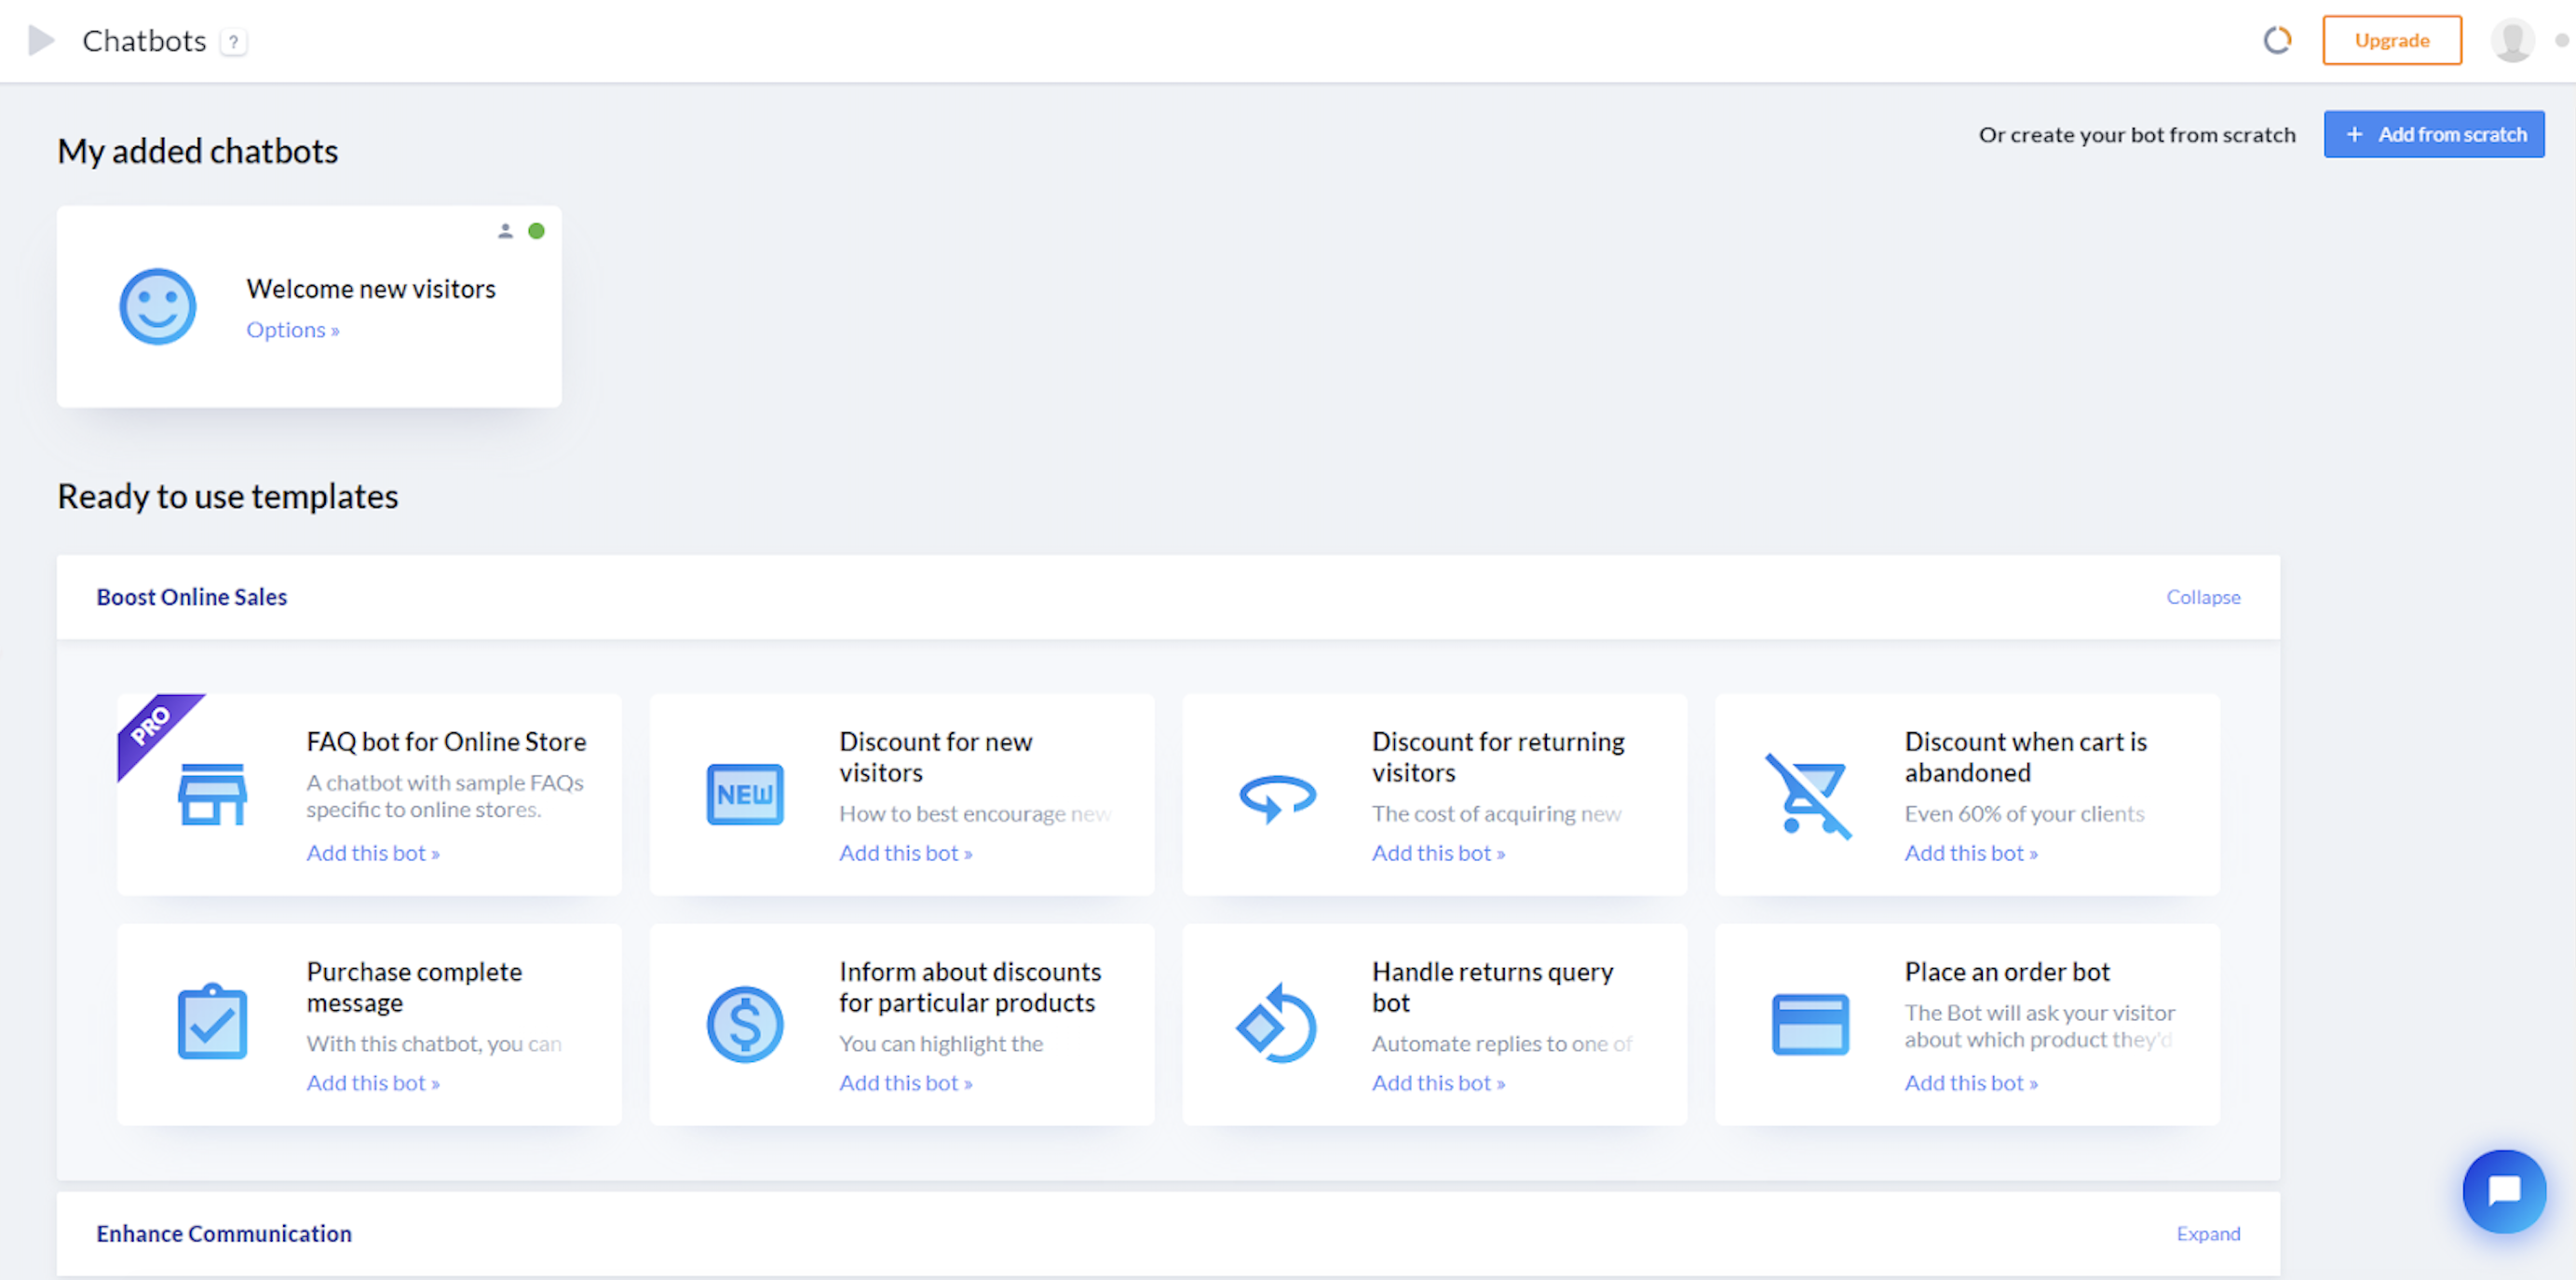Click the play triangle icon beside Chatbots
The image size is (2576, 1280).
41,41
